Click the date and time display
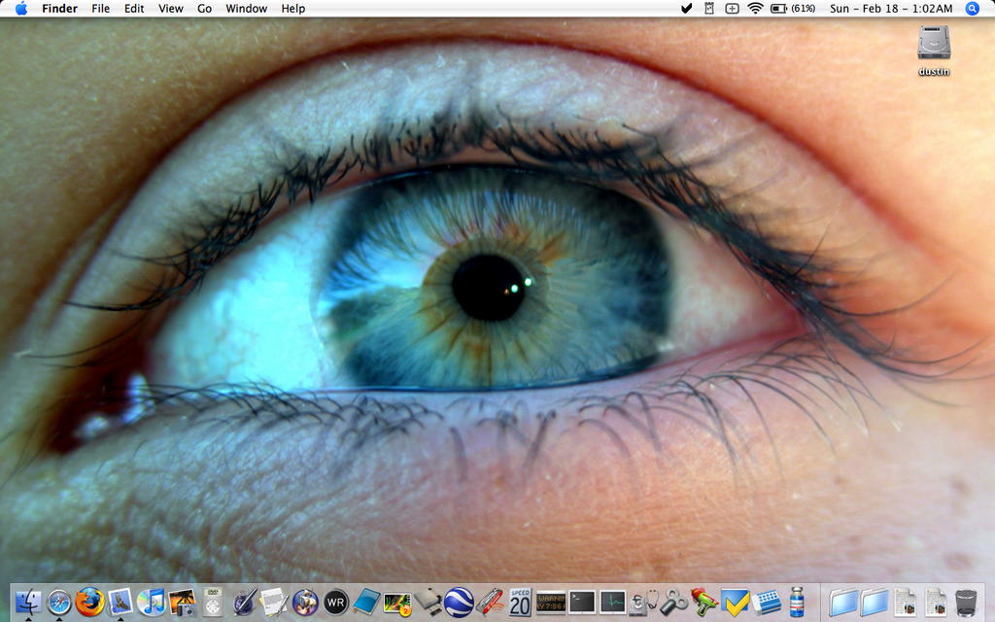The image size is (995, 622). 891,9
